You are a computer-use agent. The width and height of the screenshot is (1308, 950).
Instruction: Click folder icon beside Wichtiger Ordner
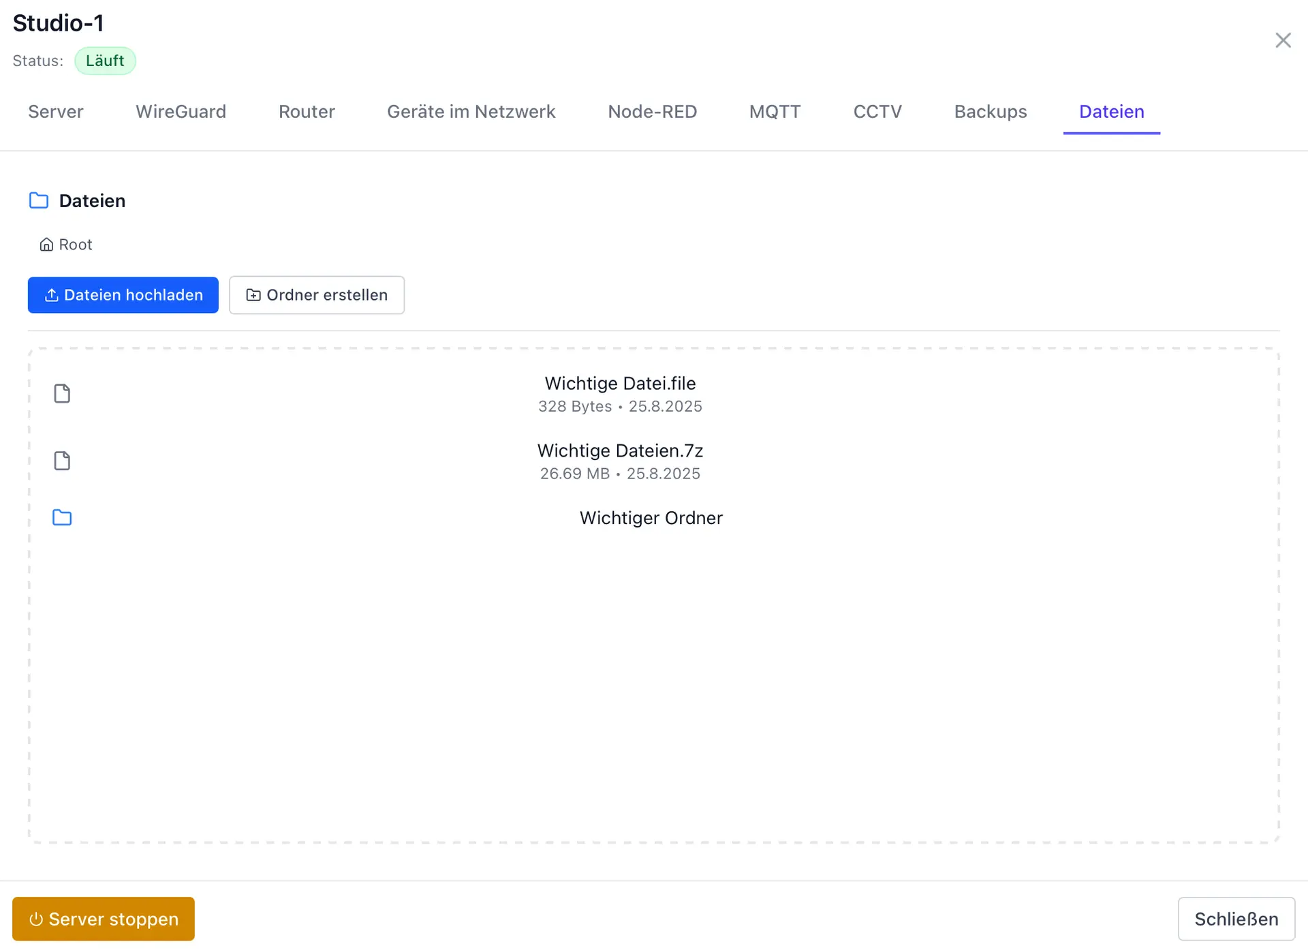[x=62, y=518]
